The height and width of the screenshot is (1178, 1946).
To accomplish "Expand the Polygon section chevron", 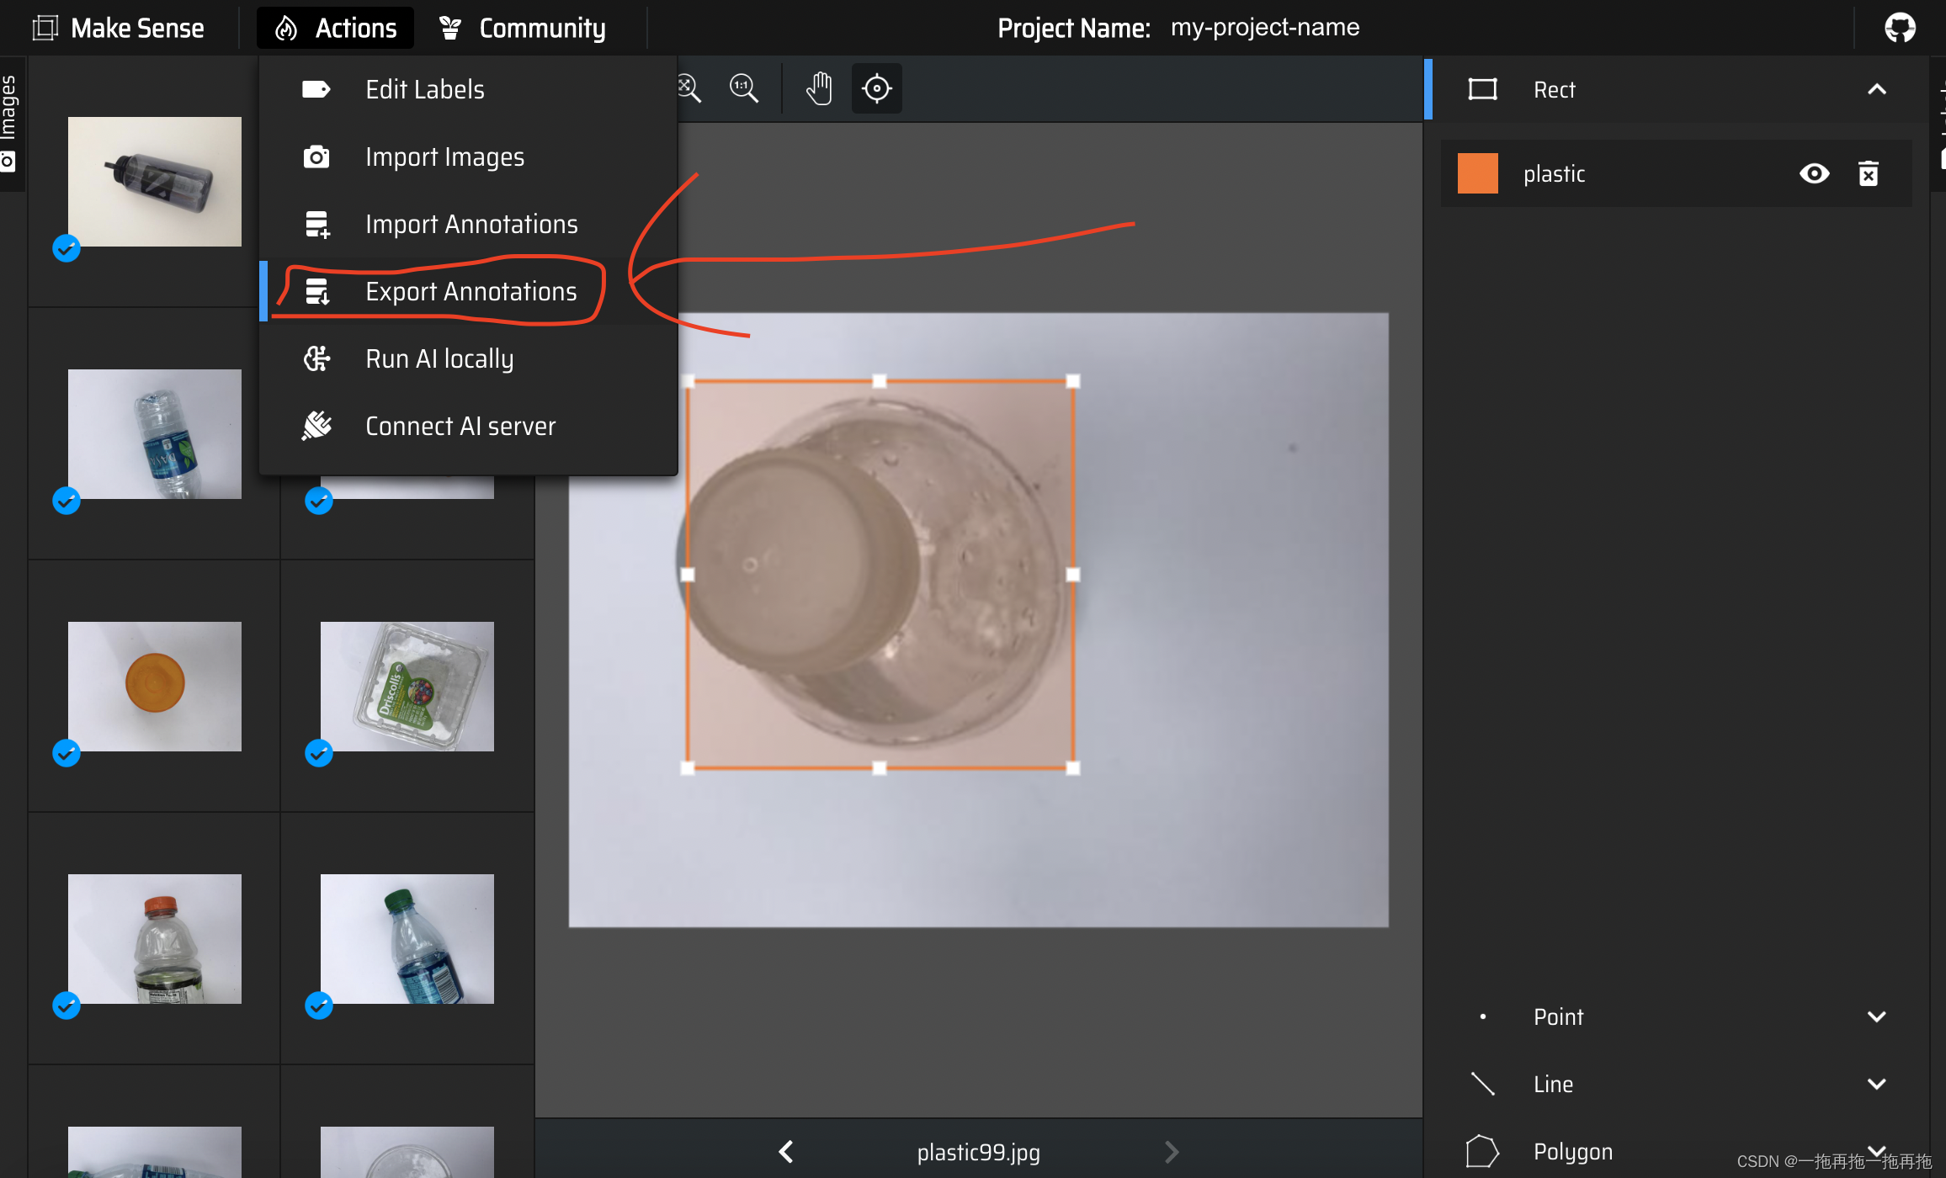I will pos(1876,1150).
